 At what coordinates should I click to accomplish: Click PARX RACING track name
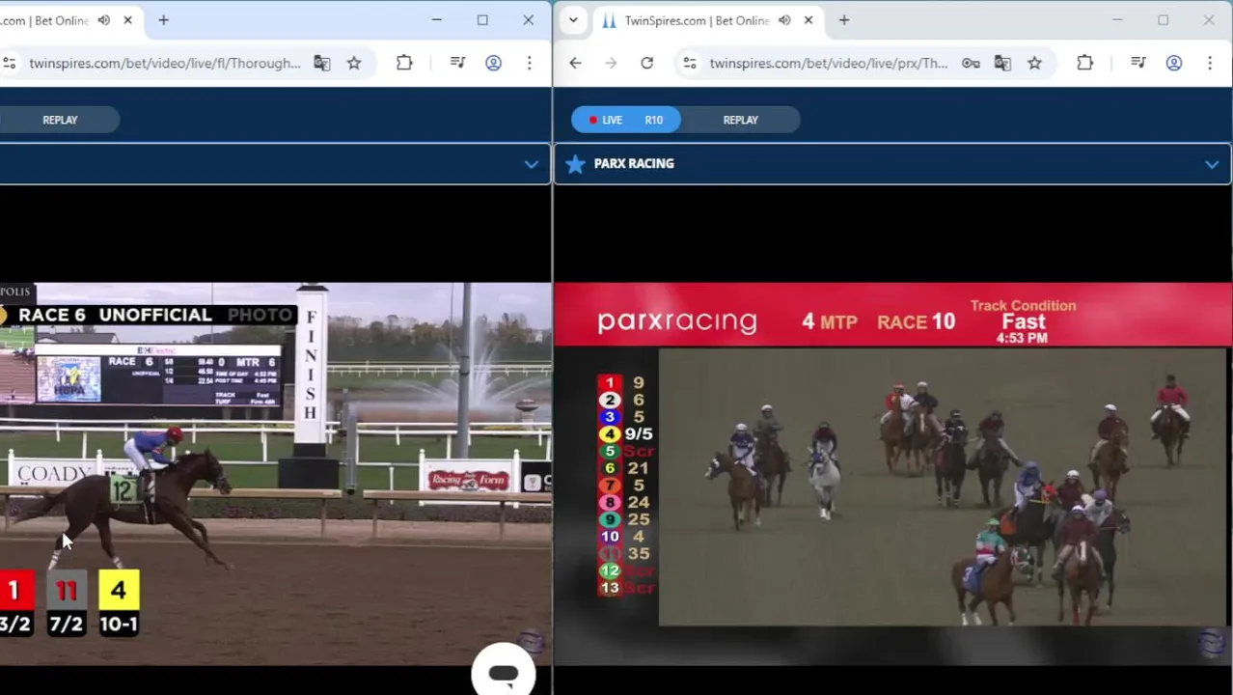pyautogui.click(x=634, y=164)
